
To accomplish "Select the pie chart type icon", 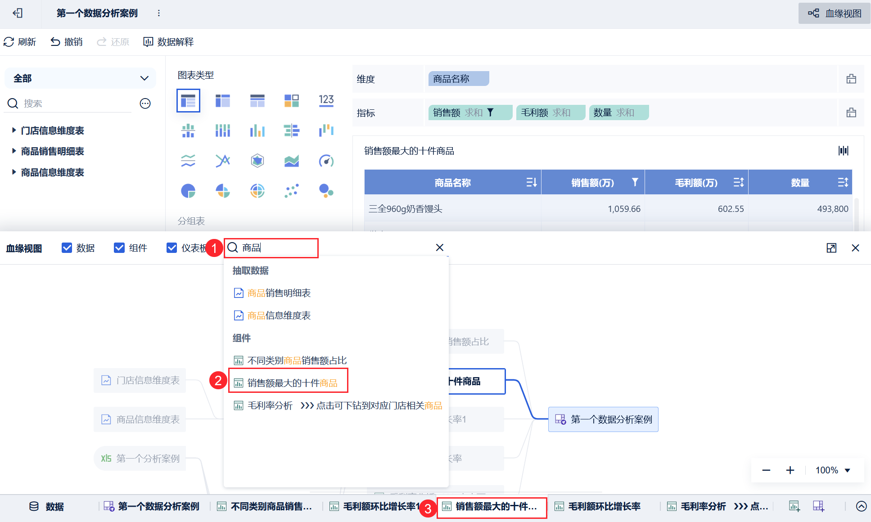I will (188, 191).
